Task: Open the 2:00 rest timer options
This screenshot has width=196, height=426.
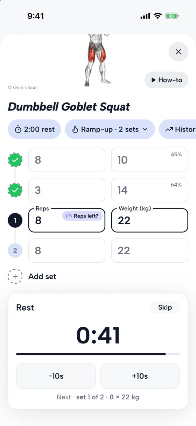Action: tap(34, 129)
